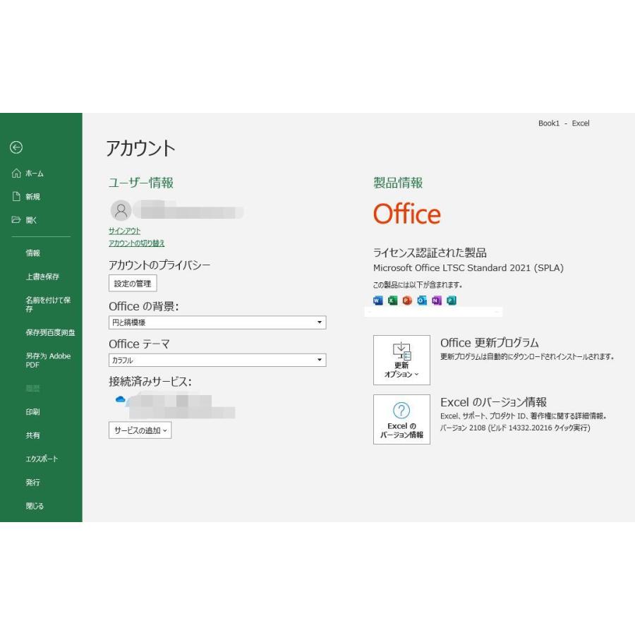Choose 上書き保存 in the sidebar

pos(42,277)
